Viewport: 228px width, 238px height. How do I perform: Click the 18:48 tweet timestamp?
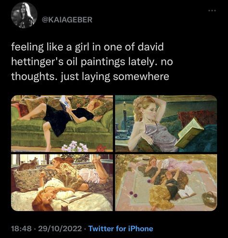pos(21,228)
